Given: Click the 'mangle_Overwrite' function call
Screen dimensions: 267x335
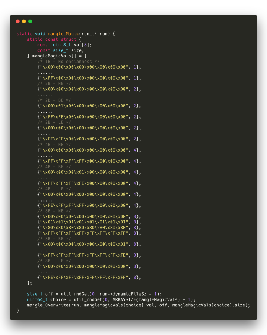Looking at the screenshot, I should point(48,305).
